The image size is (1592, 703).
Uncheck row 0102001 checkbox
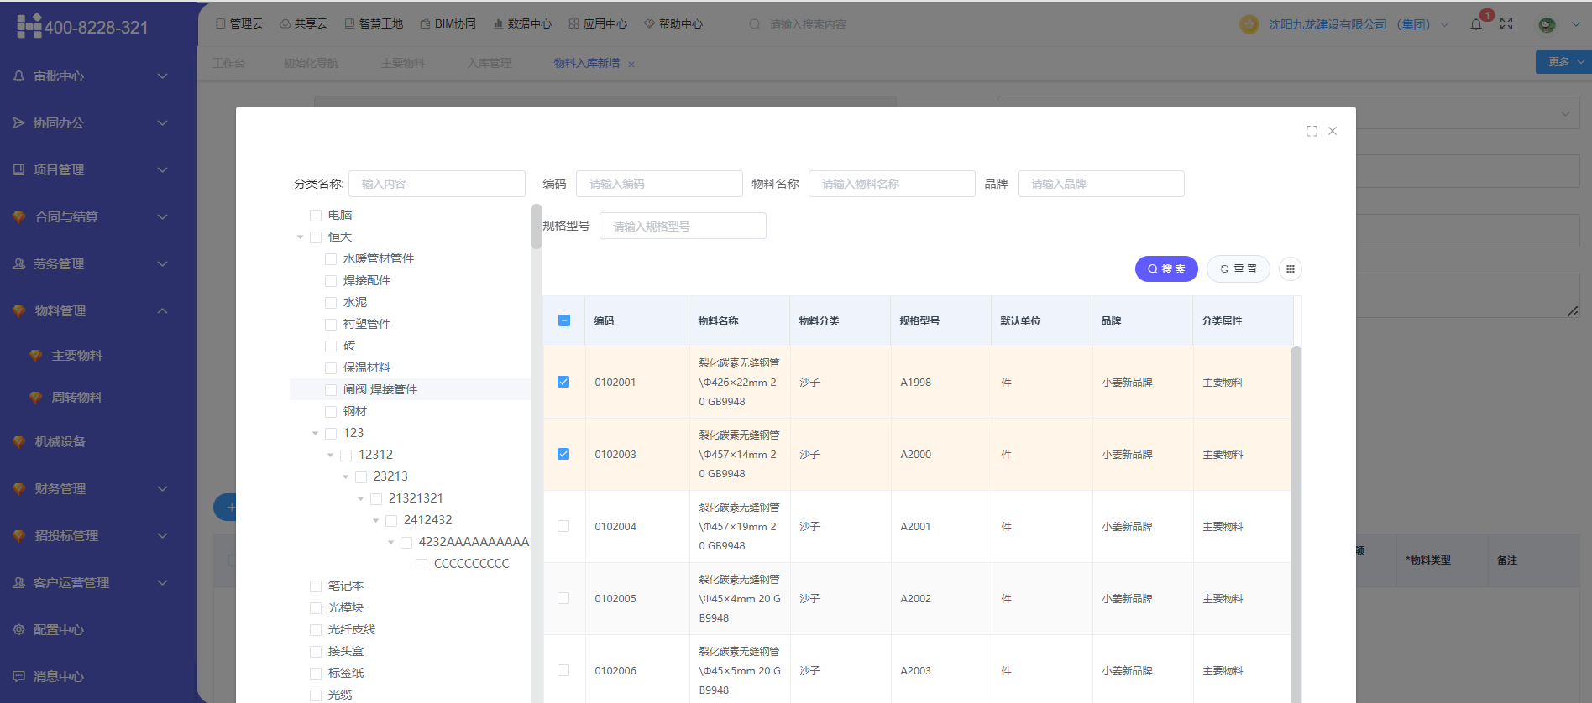pos(563,382)
